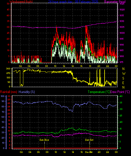The image size is (131, 156).
Task: Click the Sun Rise marker line
Action: click(45, 145)
